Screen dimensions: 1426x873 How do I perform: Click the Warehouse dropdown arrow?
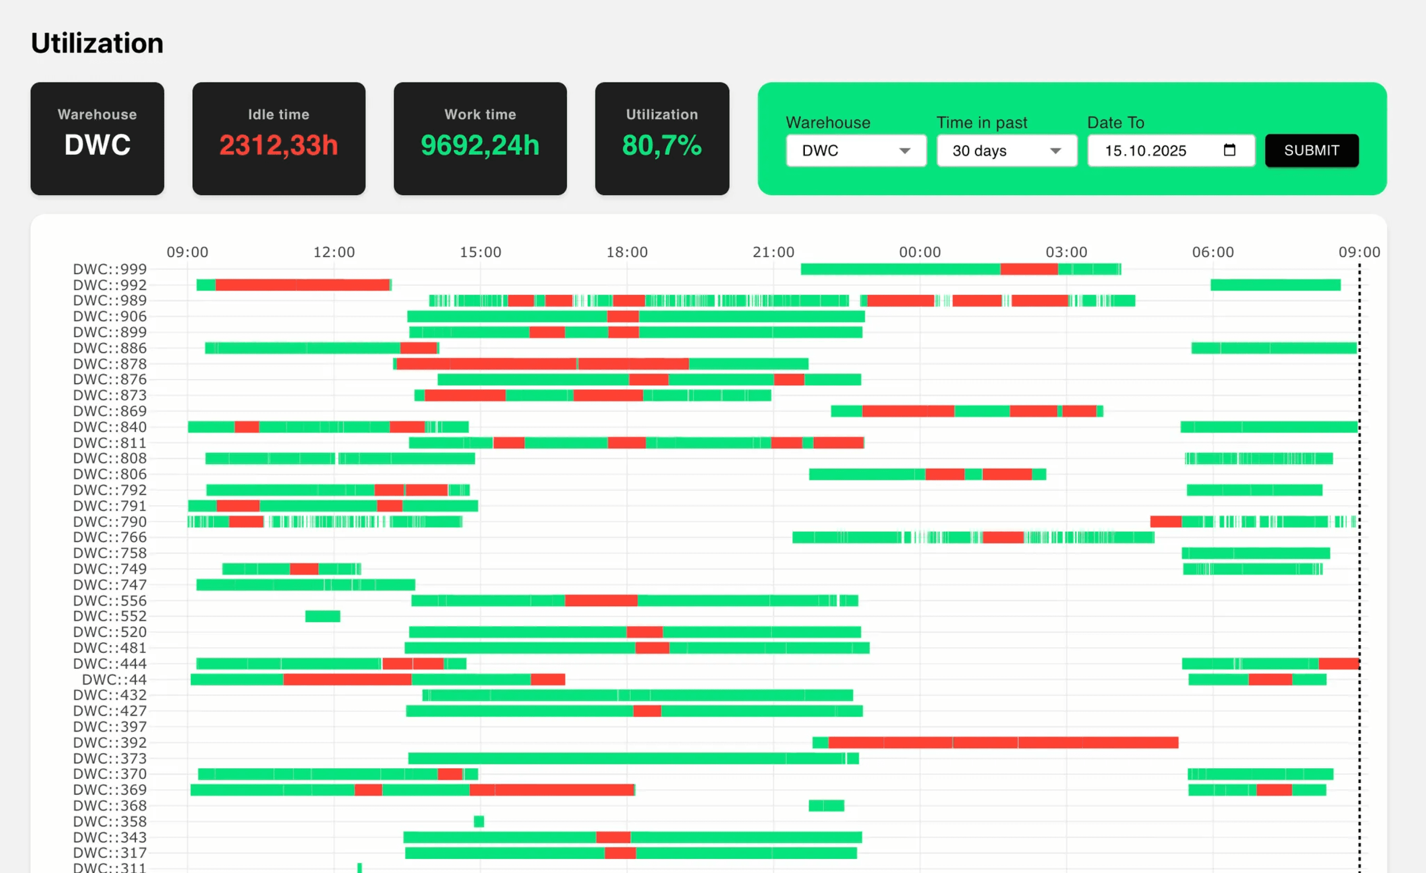coord(905,150)
